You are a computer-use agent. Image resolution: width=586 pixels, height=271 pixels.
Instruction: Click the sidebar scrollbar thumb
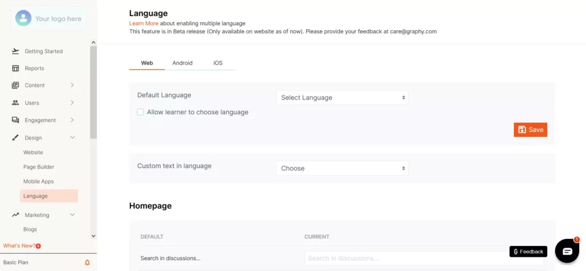click(93, 92)
